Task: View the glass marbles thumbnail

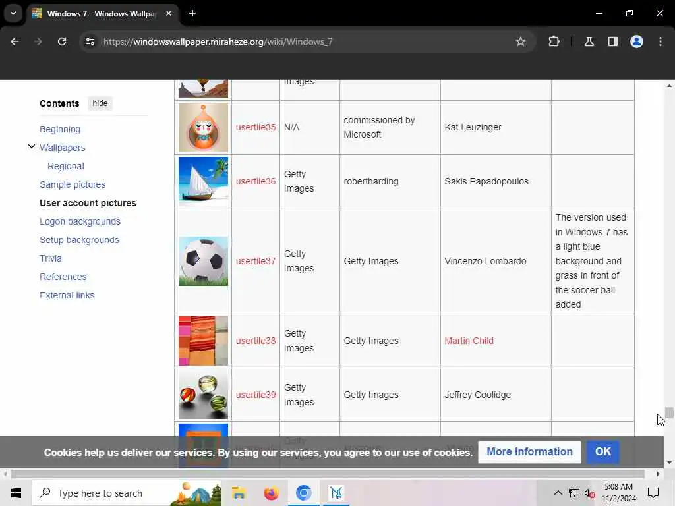Action: pos(203,395)
